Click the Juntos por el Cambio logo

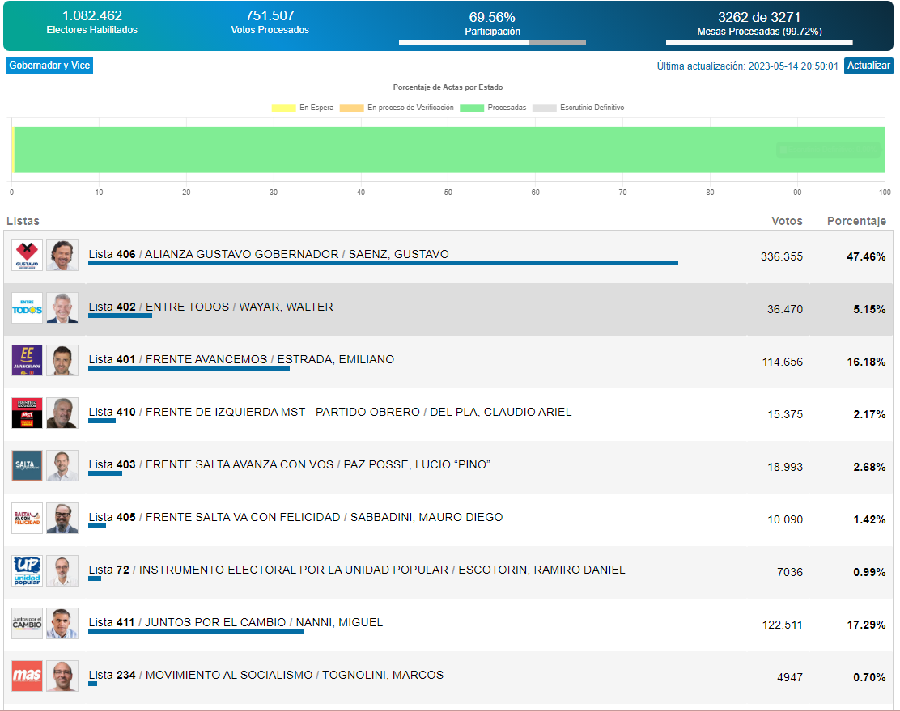pos(28,624)
